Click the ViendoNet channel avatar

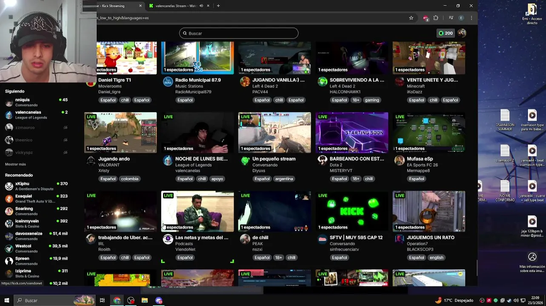coord(168,239)
